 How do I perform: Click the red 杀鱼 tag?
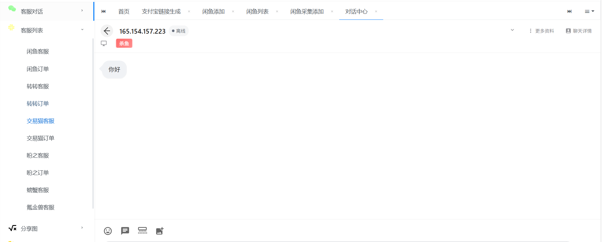[x=124, y=43]
